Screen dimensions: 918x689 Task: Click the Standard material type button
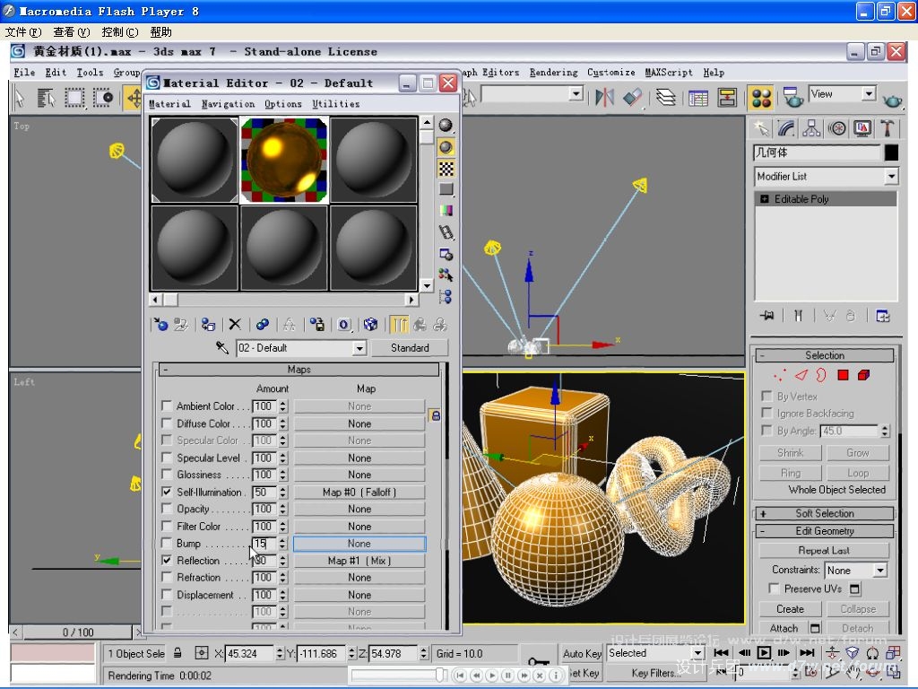point(410,348)
